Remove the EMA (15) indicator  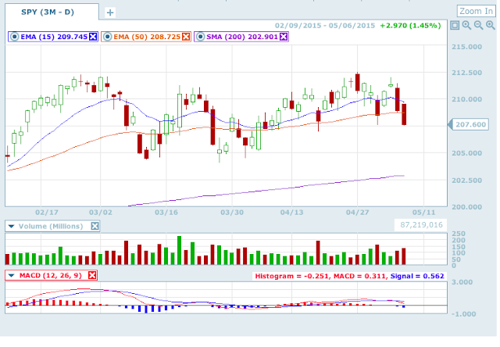coord(93,37)
